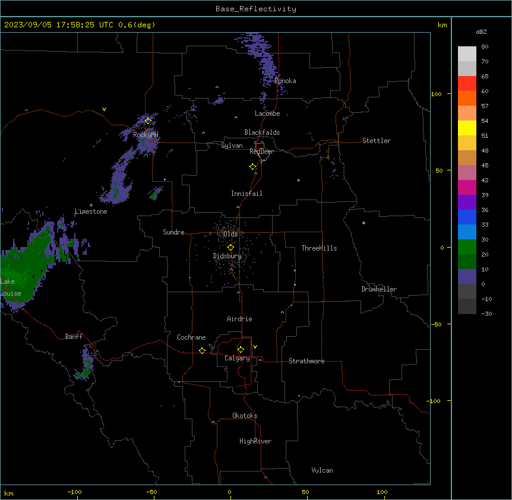This screenshot has width=512, height=500.
Task: Click the RockyMH label
Action: click(x=146, y=134)
